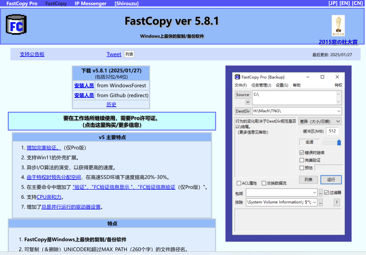Click the 列表 button next to Tweet
This screenshot has height=255, width=366.
click(x=129, y=54)
